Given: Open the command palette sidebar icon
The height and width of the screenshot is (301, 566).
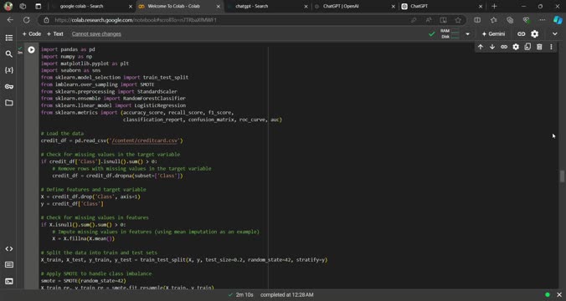Looking at the screenshot, I should pyautogui.click(x=9, y=265).
